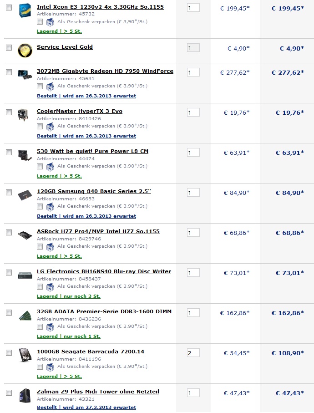Click gift wrap icon under ASRock H77 mainboard
This screenshot has width=314, height=413.
(50, 246)
